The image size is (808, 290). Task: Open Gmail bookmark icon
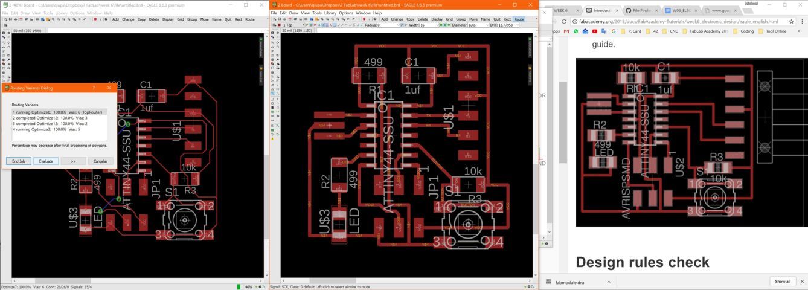(x=566, y=31)
